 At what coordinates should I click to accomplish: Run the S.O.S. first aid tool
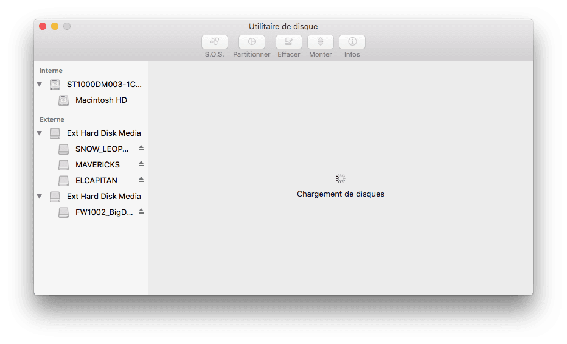point(214,42)
